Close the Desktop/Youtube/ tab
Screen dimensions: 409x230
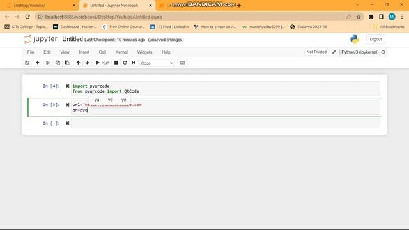point(74,6)
